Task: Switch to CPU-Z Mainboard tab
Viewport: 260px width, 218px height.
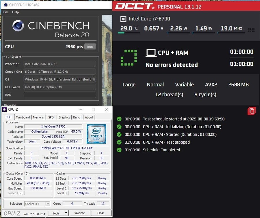Action: [23, 117]
